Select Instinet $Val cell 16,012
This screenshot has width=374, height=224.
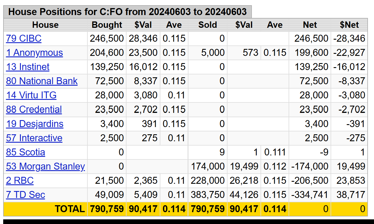(x=143, y=67)
